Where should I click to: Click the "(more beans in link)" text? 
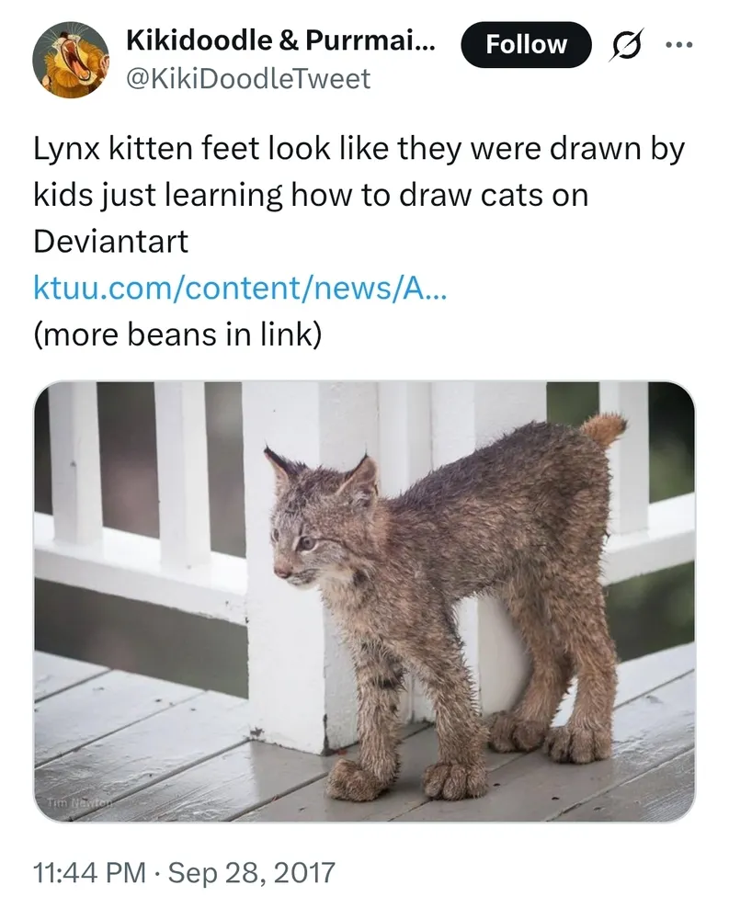coord(177,335)
